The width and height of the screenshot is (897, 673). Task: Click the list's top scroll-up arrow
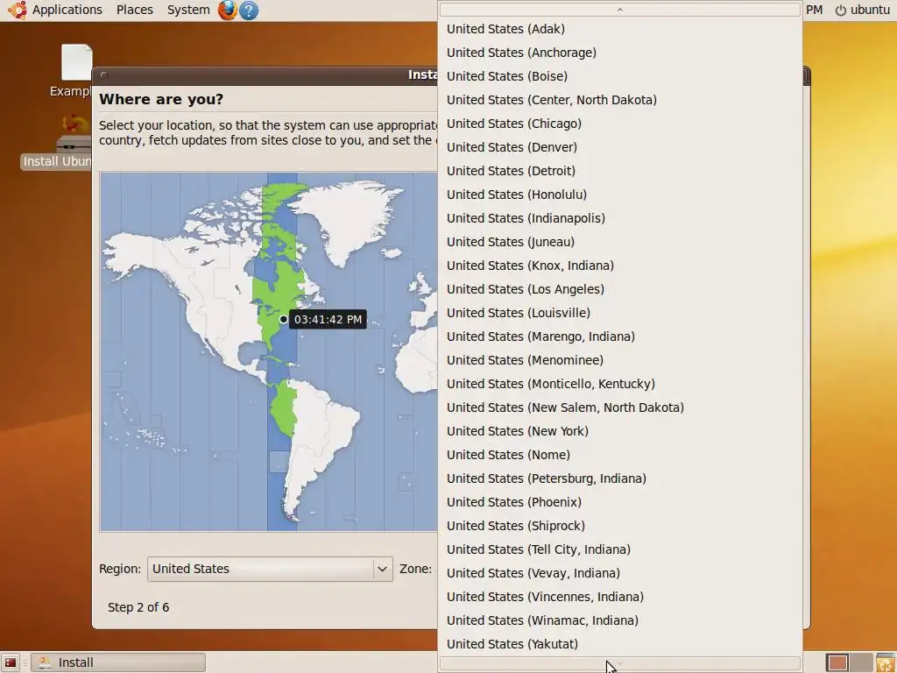click(619, 10)
